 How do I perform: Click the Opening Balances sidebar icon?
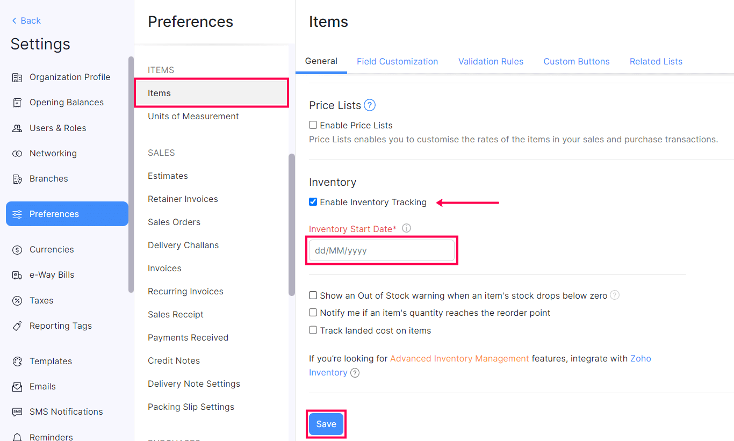point(17,103)
